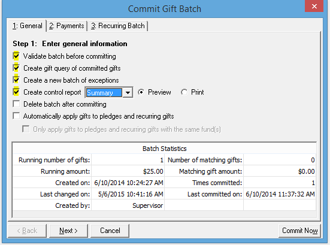
Task: Click the Running amount $25.00 cell
Action: pyautogui.click(x=128, y=171)
